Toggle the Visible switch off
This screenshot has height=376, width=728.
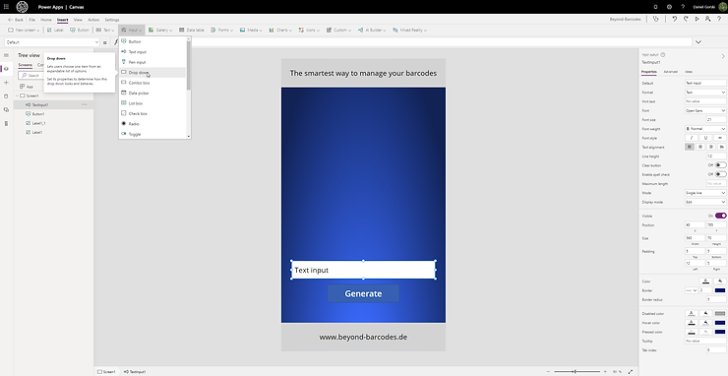(x=720, y=216)
